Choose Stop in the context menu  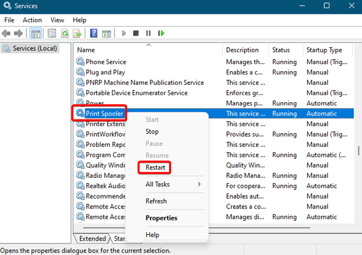pyautogui.click(x=152, y=131)
